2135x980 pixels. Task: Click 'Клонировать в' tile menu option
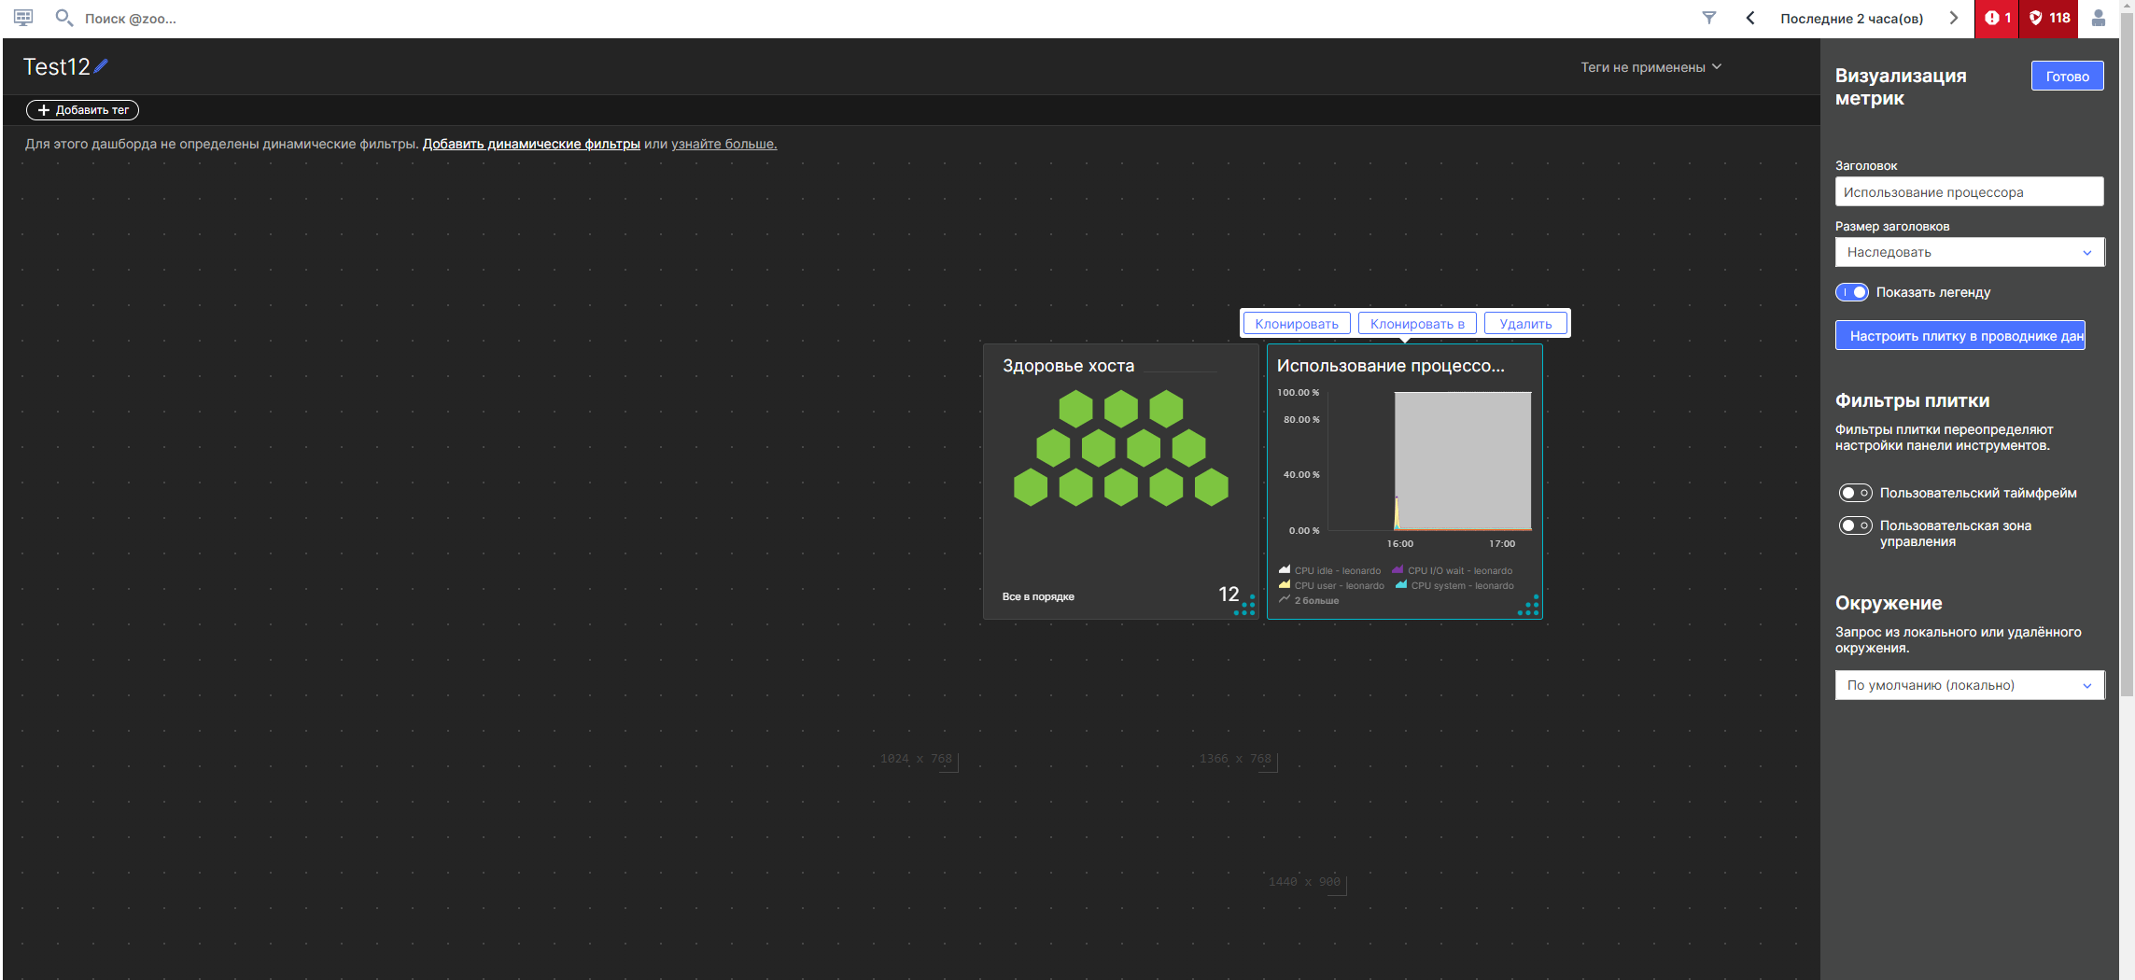click(1416, 324)
